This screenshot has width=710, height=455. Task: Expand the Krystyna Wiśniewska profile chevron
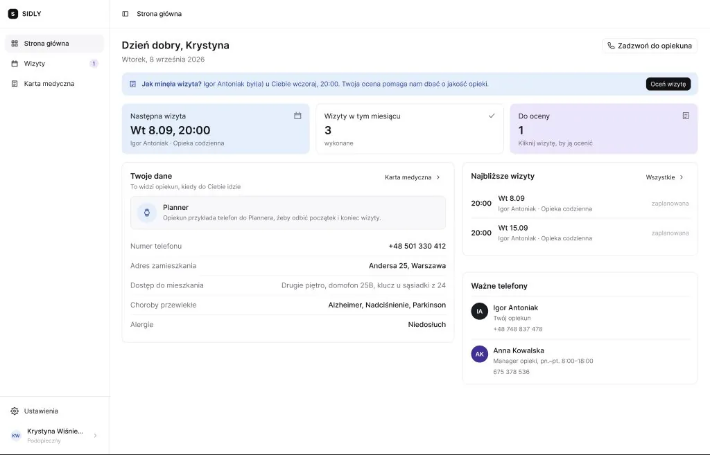95,436
